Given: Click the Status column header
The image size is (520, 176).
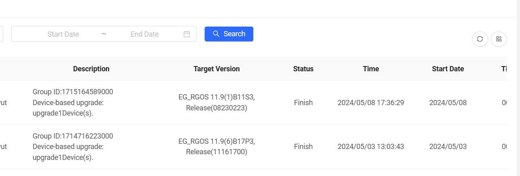Looking at the screenshot, I should point(303,69).
